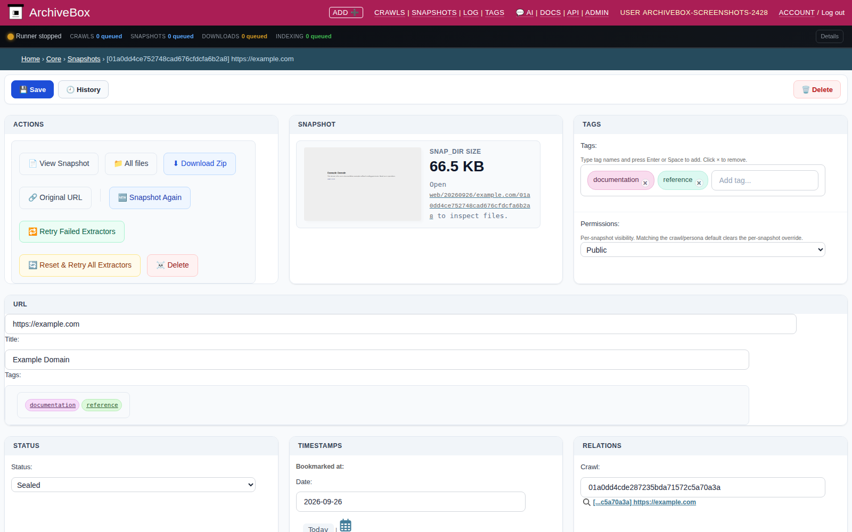Go to Snapshots breadcrumb
The height and width of the screenshot is (532, 852).
coord(84,59)
